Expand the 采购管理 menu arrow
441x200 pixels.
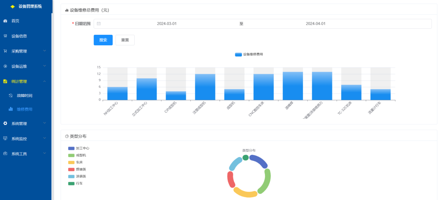pos(45,51)
